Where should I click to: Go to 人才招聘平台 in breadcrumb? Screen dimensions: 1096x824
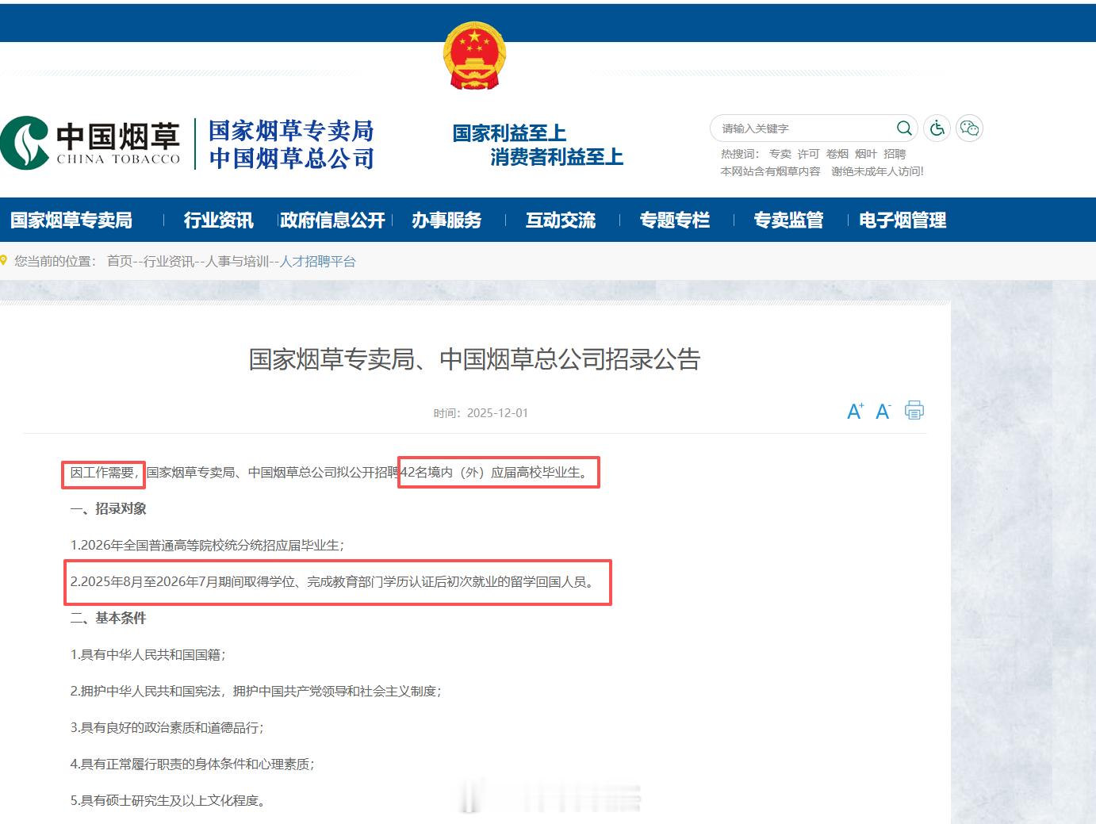click(318, 261)
